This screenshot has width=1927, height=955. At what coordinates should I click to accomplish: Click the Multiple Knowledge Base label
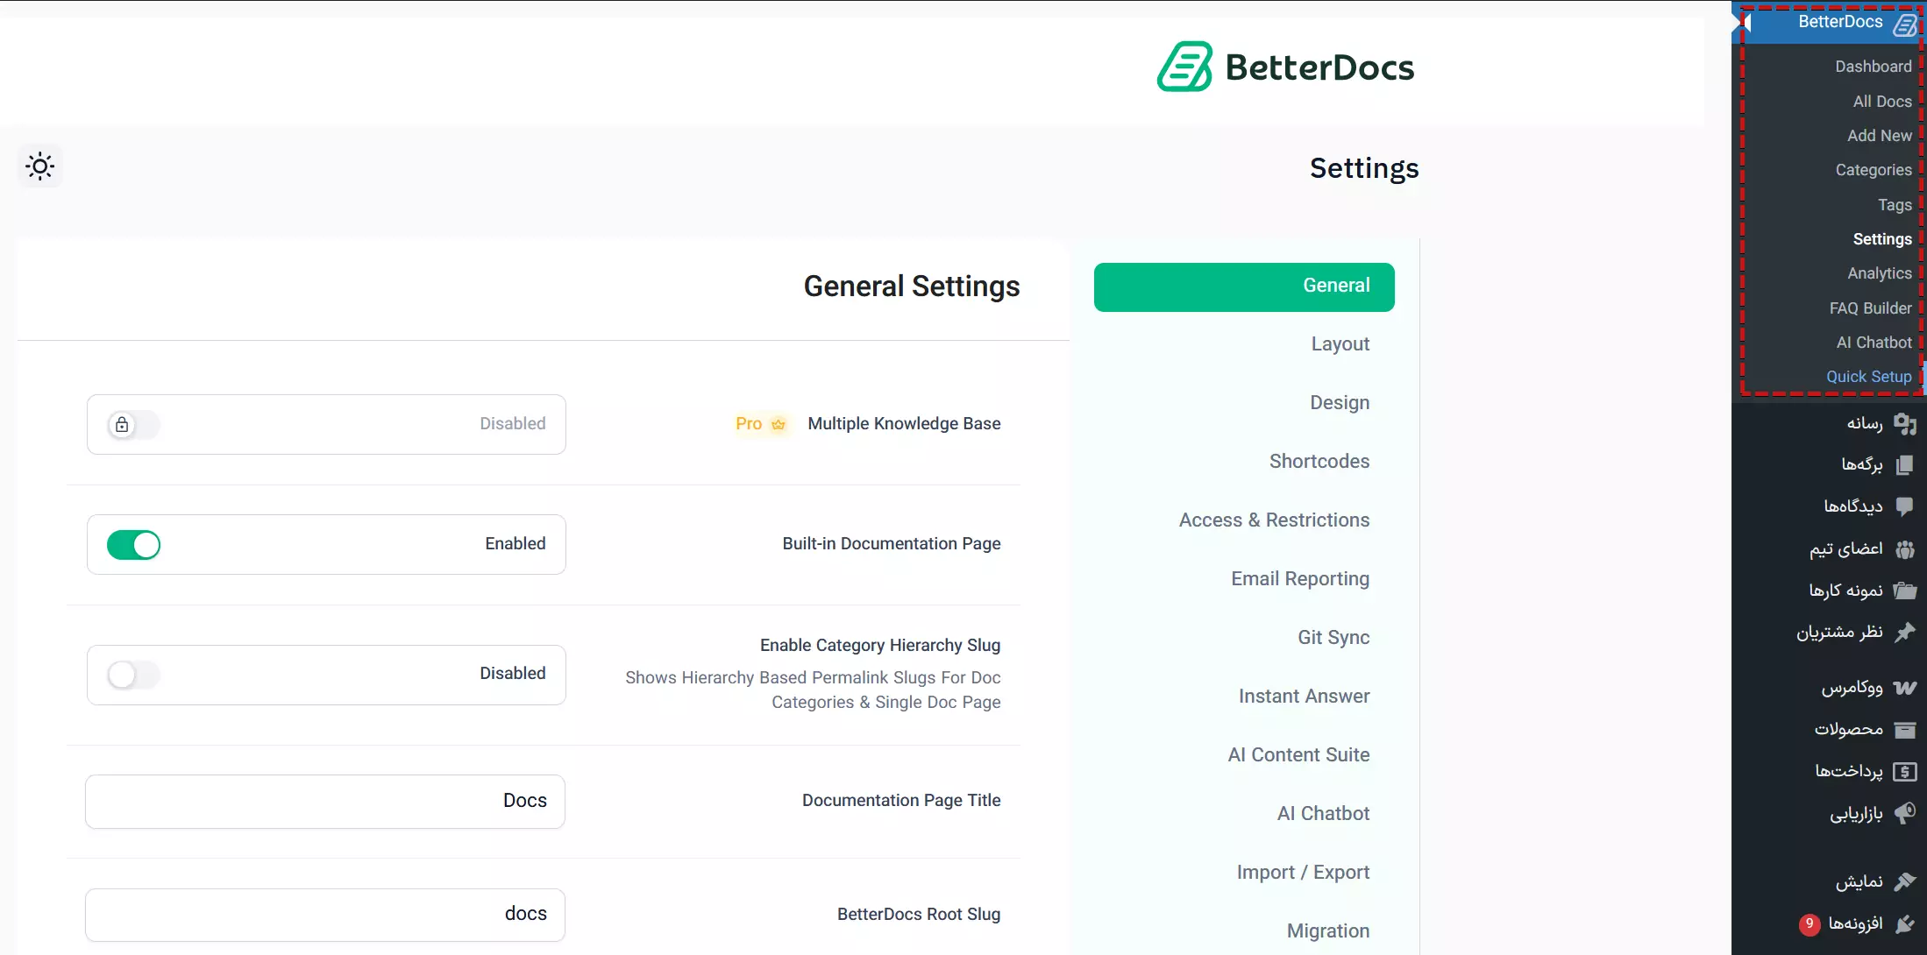(904, 424)
